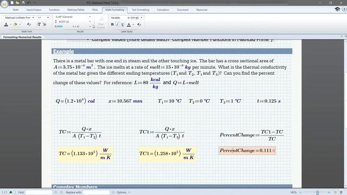Open the label style font color

pyautogui.click(x=128, y=24)
